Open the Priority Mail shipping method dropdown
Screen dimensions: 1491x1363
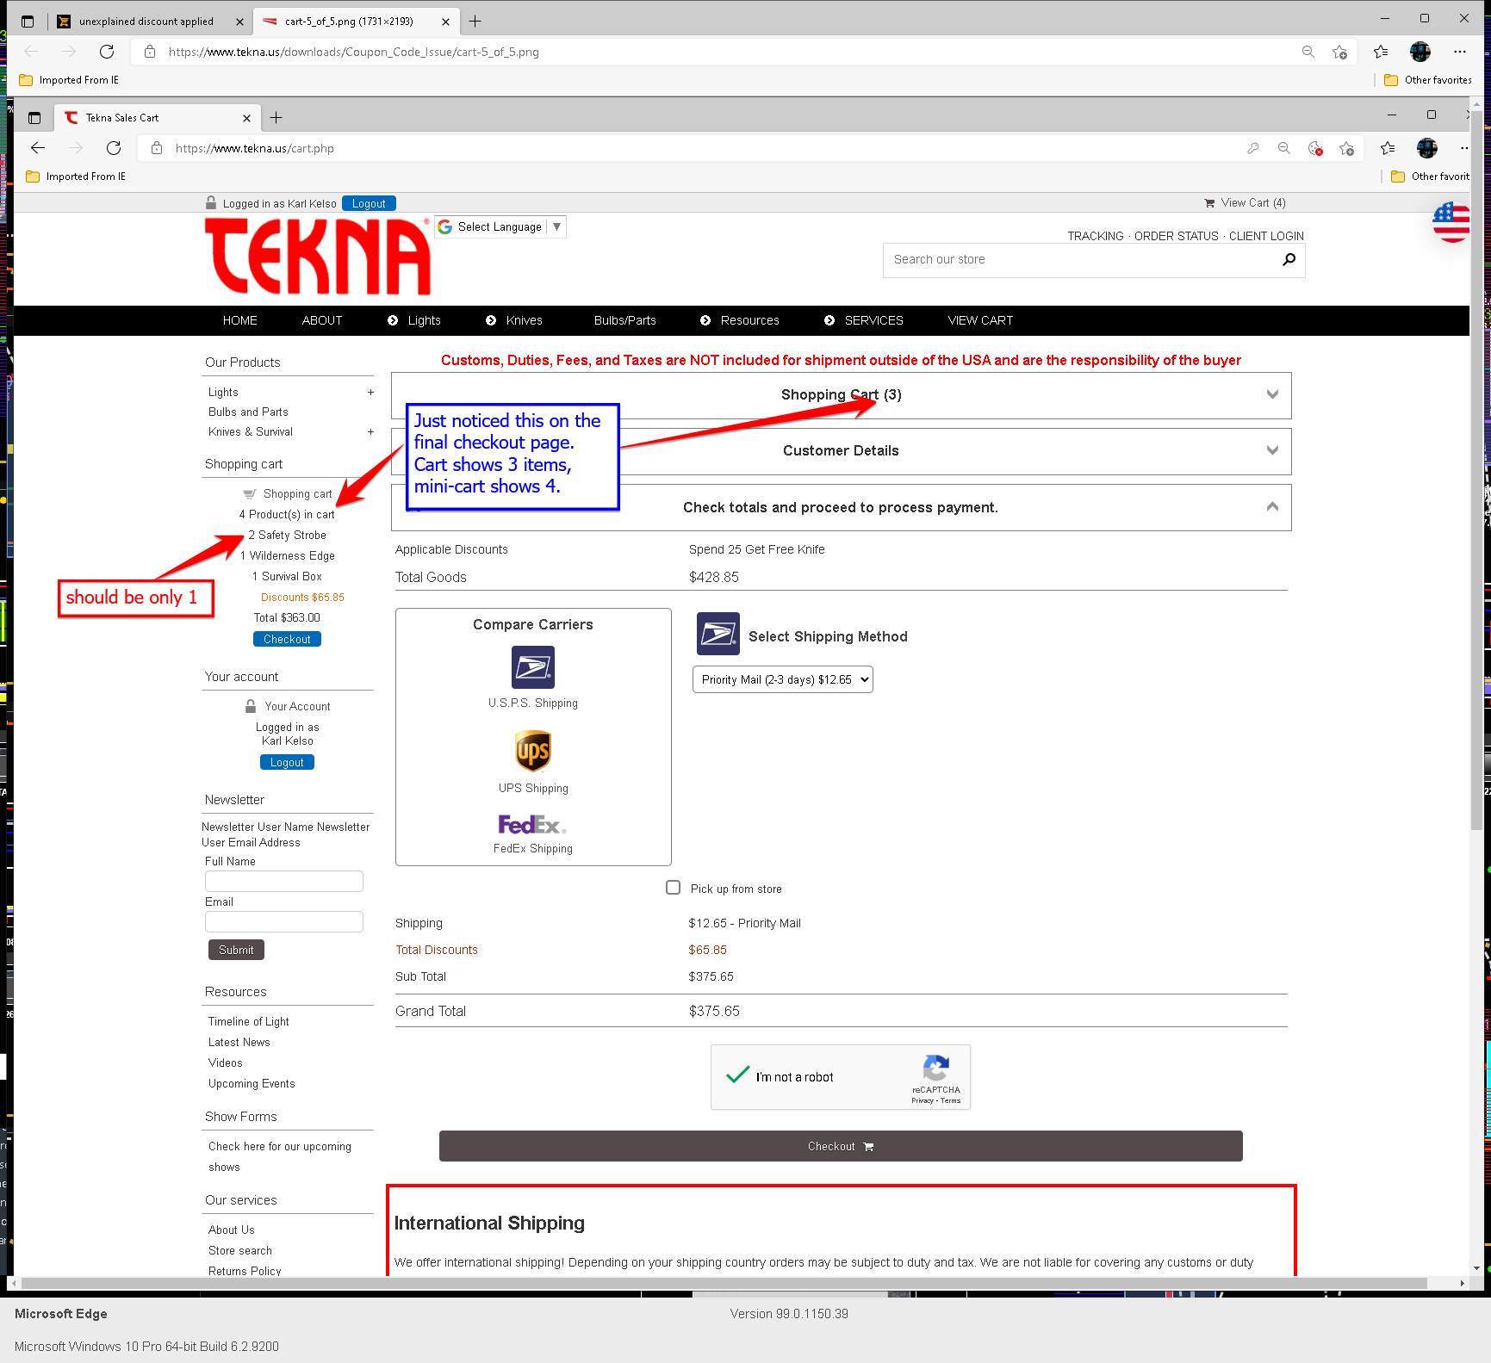click(x=782, y=679)
